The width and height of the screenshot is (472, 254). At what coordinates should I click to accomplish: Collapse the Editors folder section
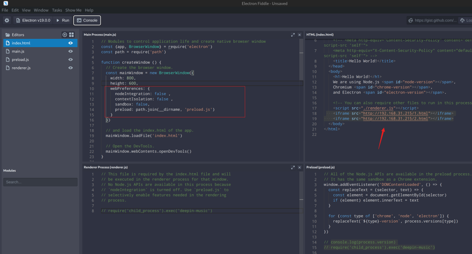(x=15, y=34)
